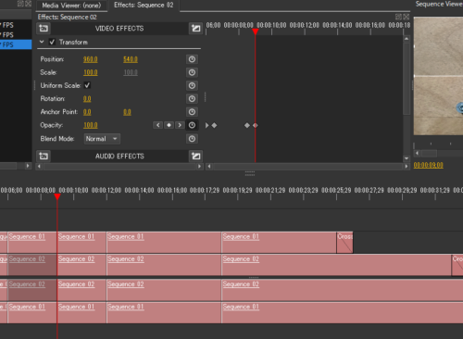This screenshot has width=463, height=339.
Task: Go to previous Opacity keyframe arrow
Action: (x=158, y=125)
